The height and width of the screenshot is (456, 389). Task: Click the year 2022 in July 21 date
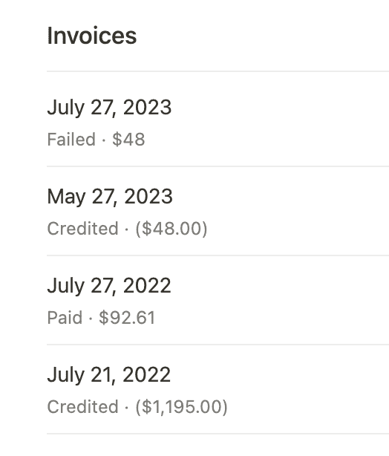coord(146,374)
